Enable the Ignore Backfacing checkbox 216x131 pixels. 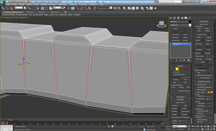(x=172, y=75)
